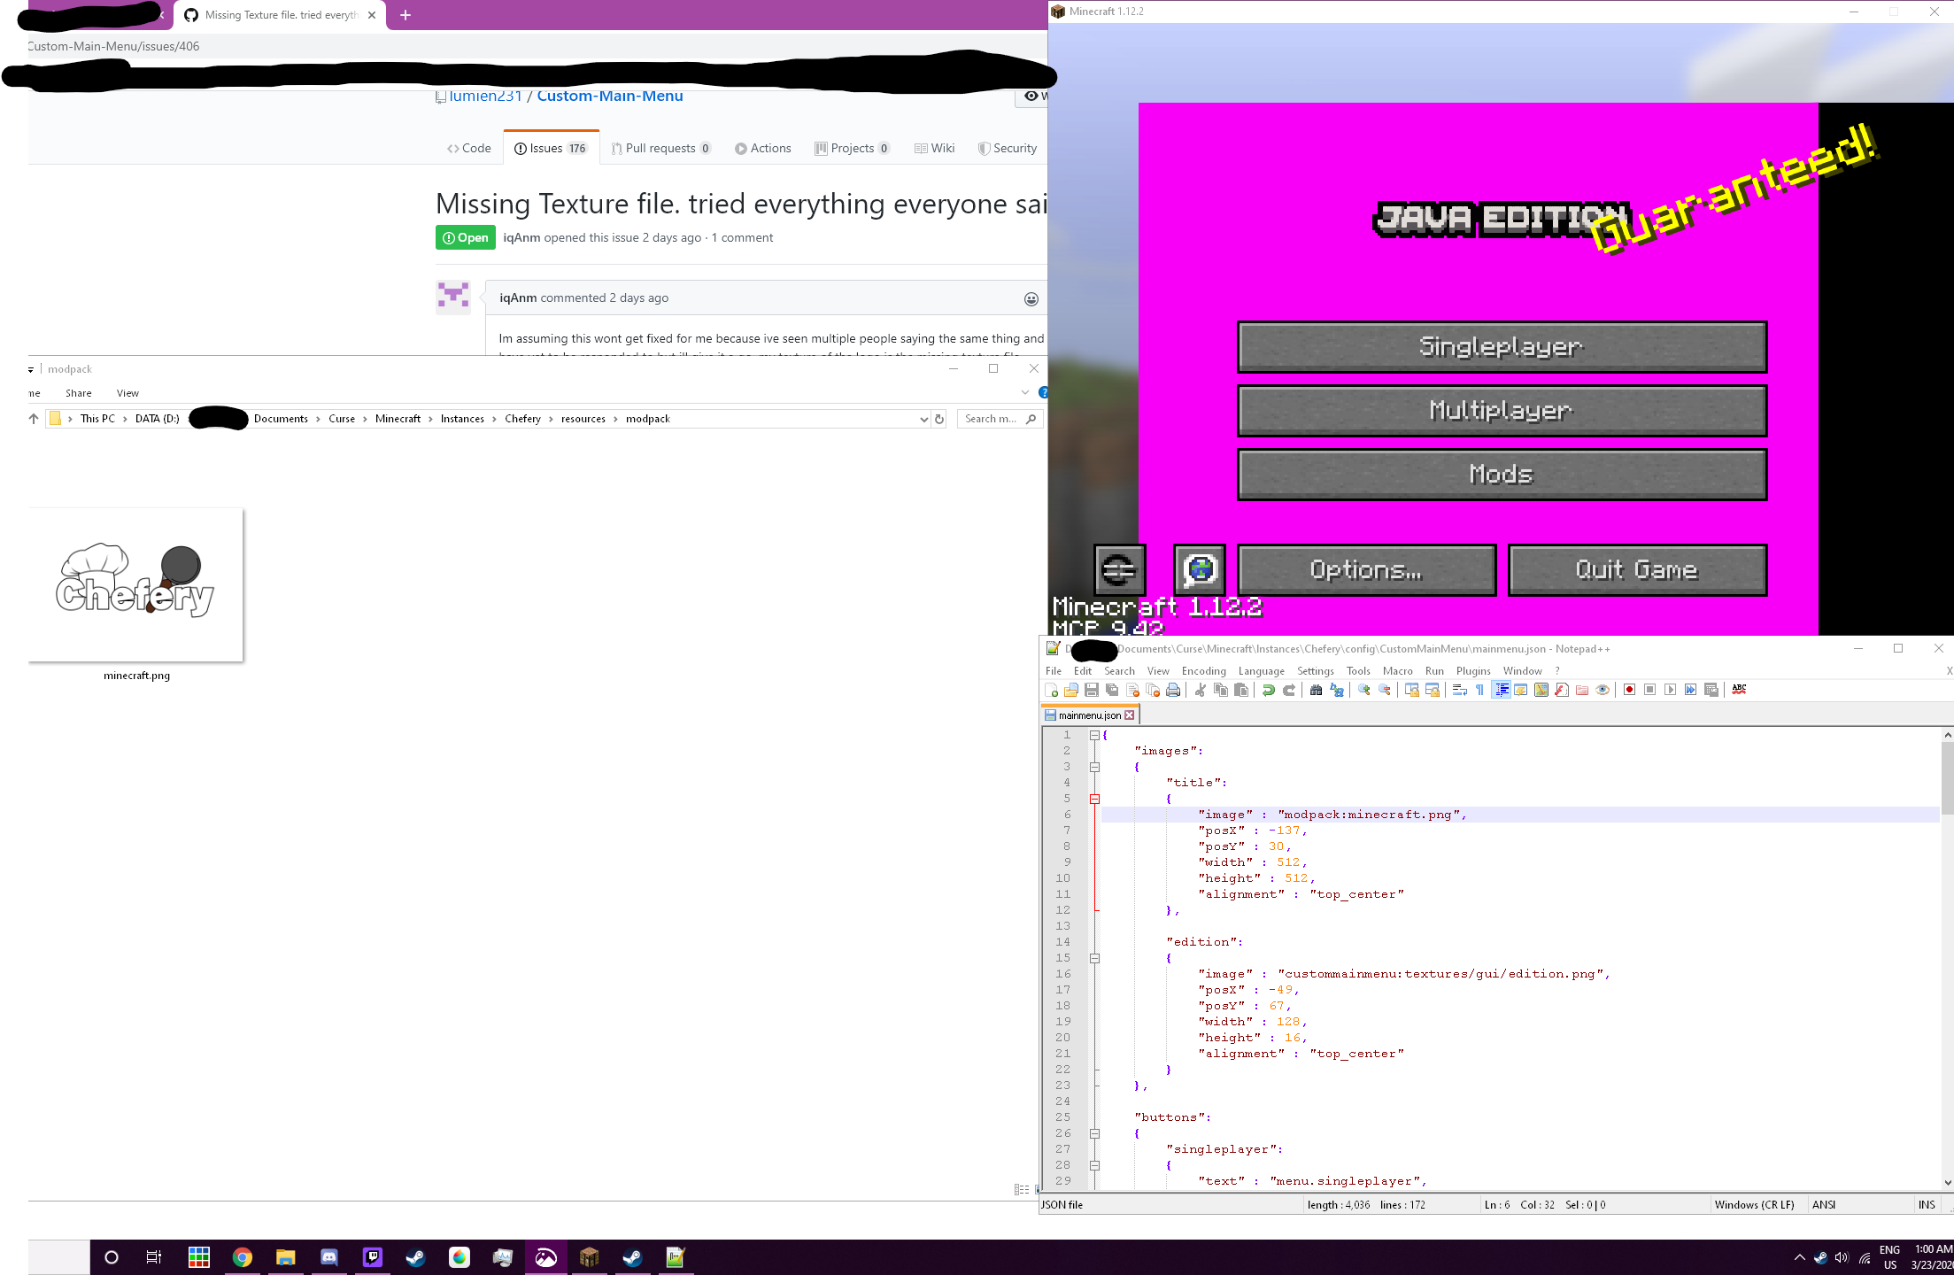
Task: Open the address bar history dropdown in Explorer
Action: point(923,420)
